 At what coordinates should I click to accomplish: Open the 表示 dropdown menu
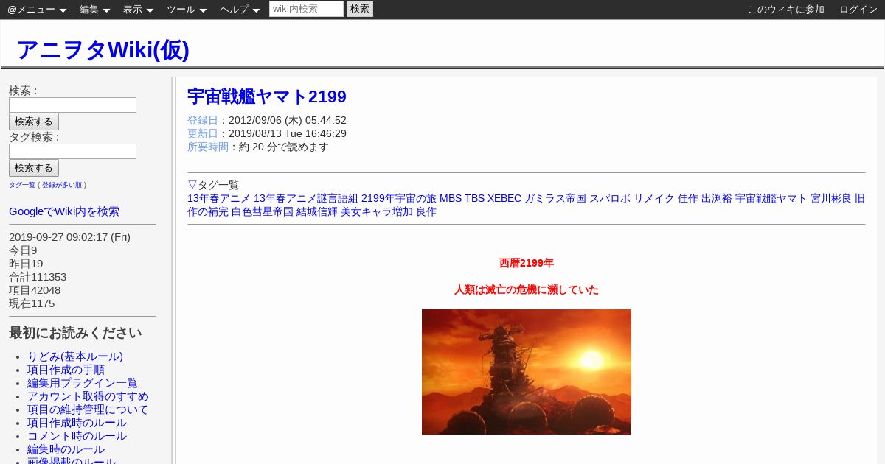(x=138, y=10)
